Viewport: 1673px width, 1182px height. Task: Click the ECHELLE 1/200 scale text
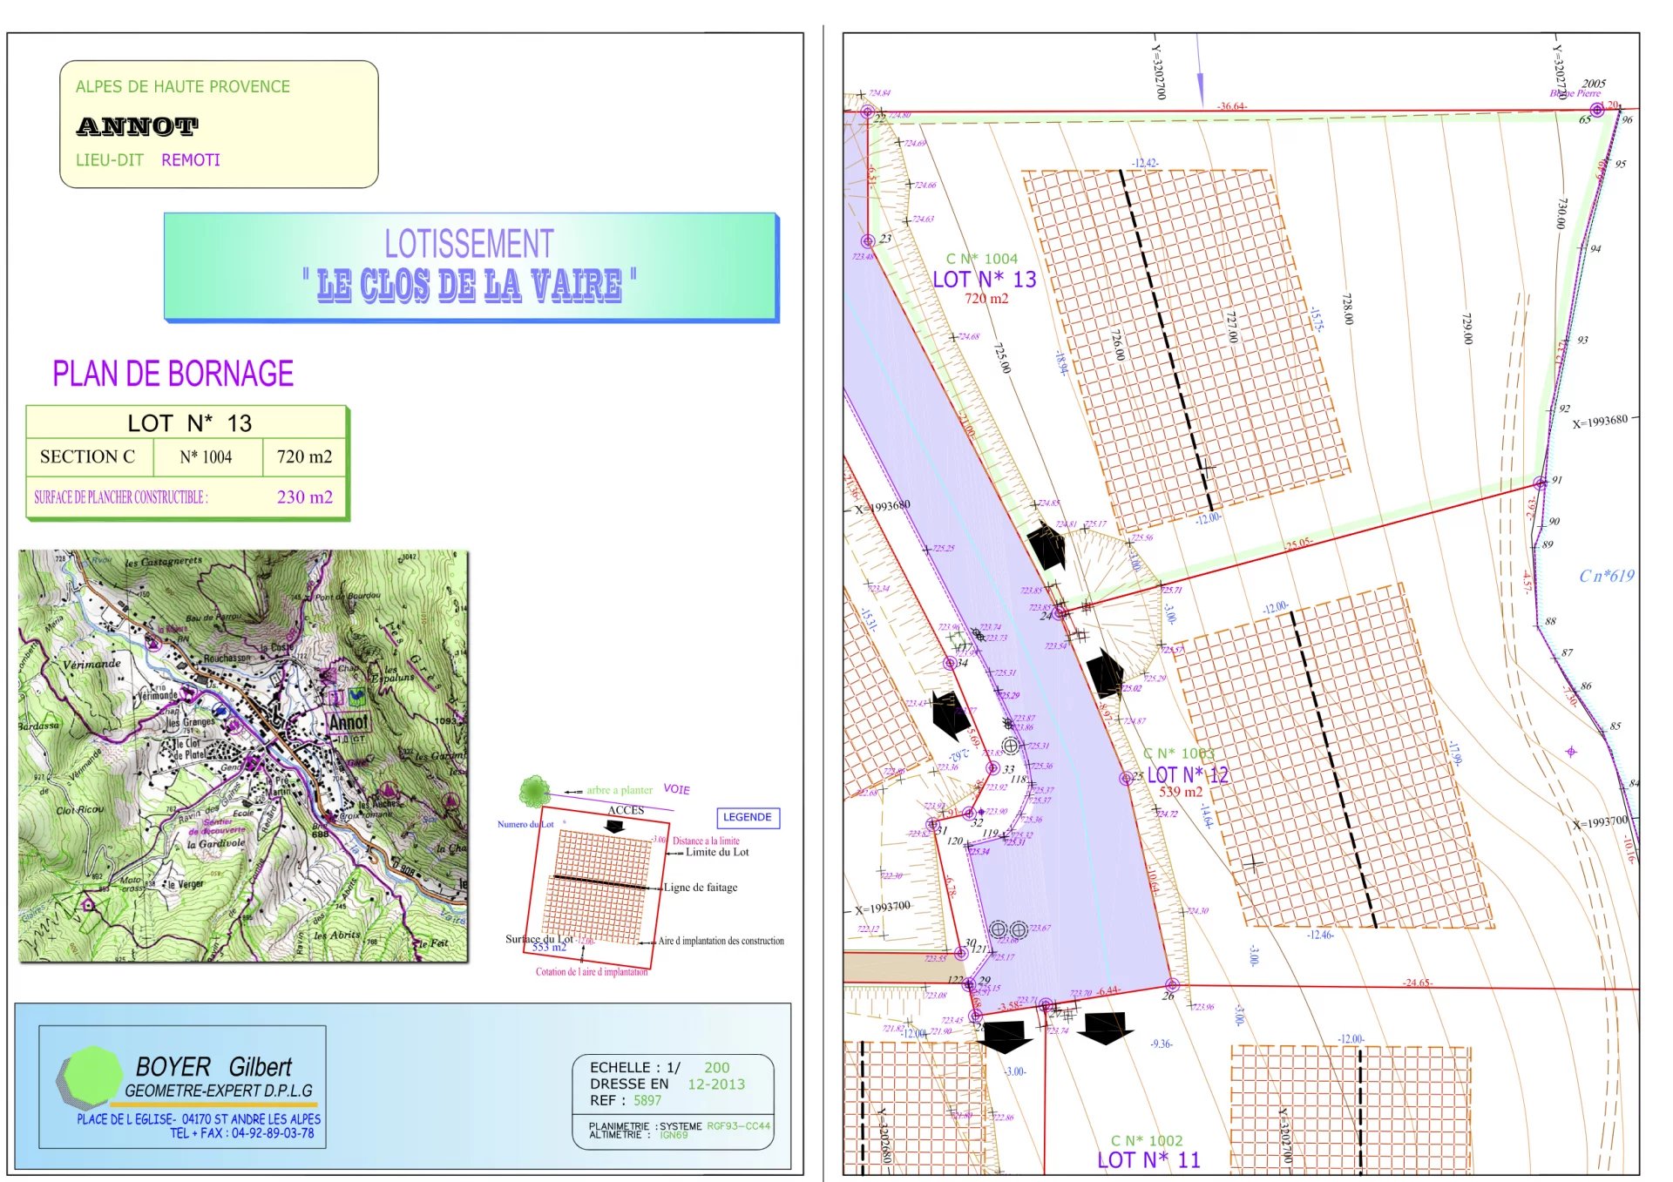[660, 1067]
